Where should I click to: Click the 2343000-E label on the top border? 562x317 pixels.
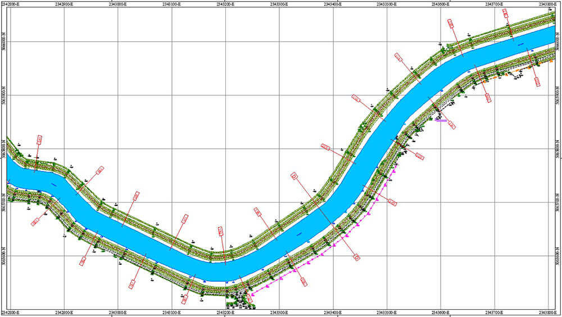pos(117,3)
